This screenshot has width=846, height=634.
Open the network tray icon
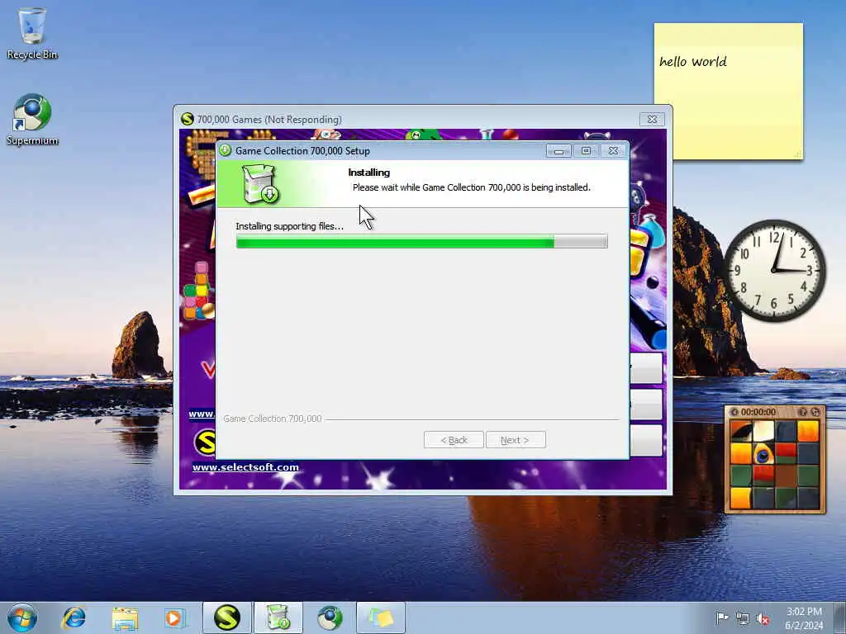point(743,618)
